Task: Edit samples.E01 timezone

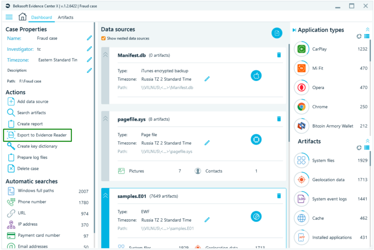Action: point(207,220)
